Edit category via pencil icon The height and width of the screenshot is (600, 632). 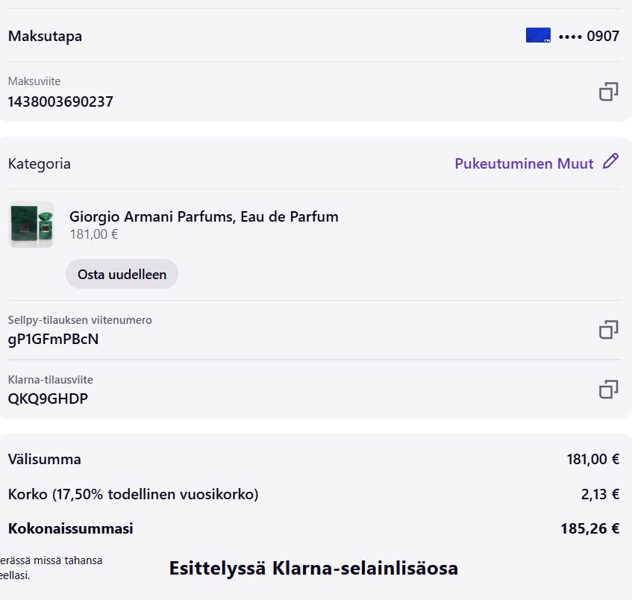(610, 161)
